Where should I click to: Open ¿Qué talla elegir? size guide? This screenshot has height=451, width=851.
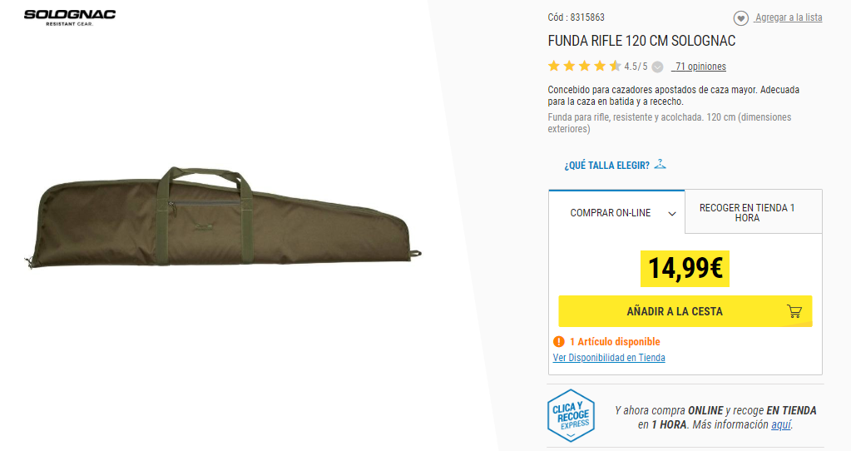606,166
